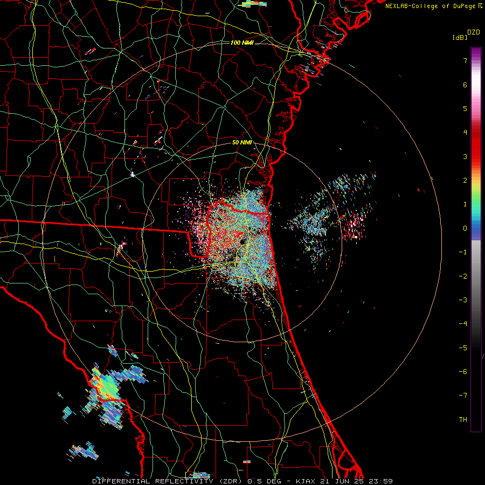Image resolution: width=485 pixels, height=485 pixels.
Task: Click the -2 value on the dB scale
Action: 463,276
